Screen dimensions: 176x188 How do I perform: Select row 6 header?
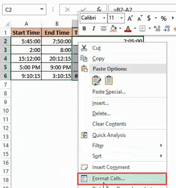5,76
